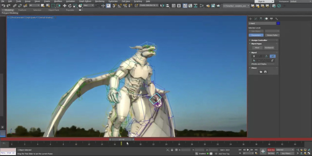Open the Motion tab in command panel
Screen dimensions: 312x156
(x=266, y=19)
